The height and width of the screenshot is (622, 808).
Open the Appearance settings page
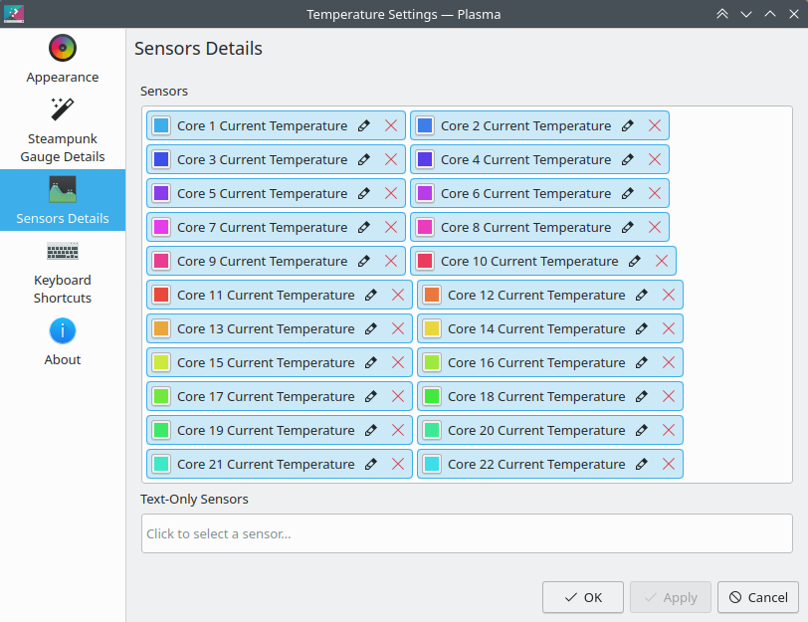pyautogui.click(x=63, y=59)
